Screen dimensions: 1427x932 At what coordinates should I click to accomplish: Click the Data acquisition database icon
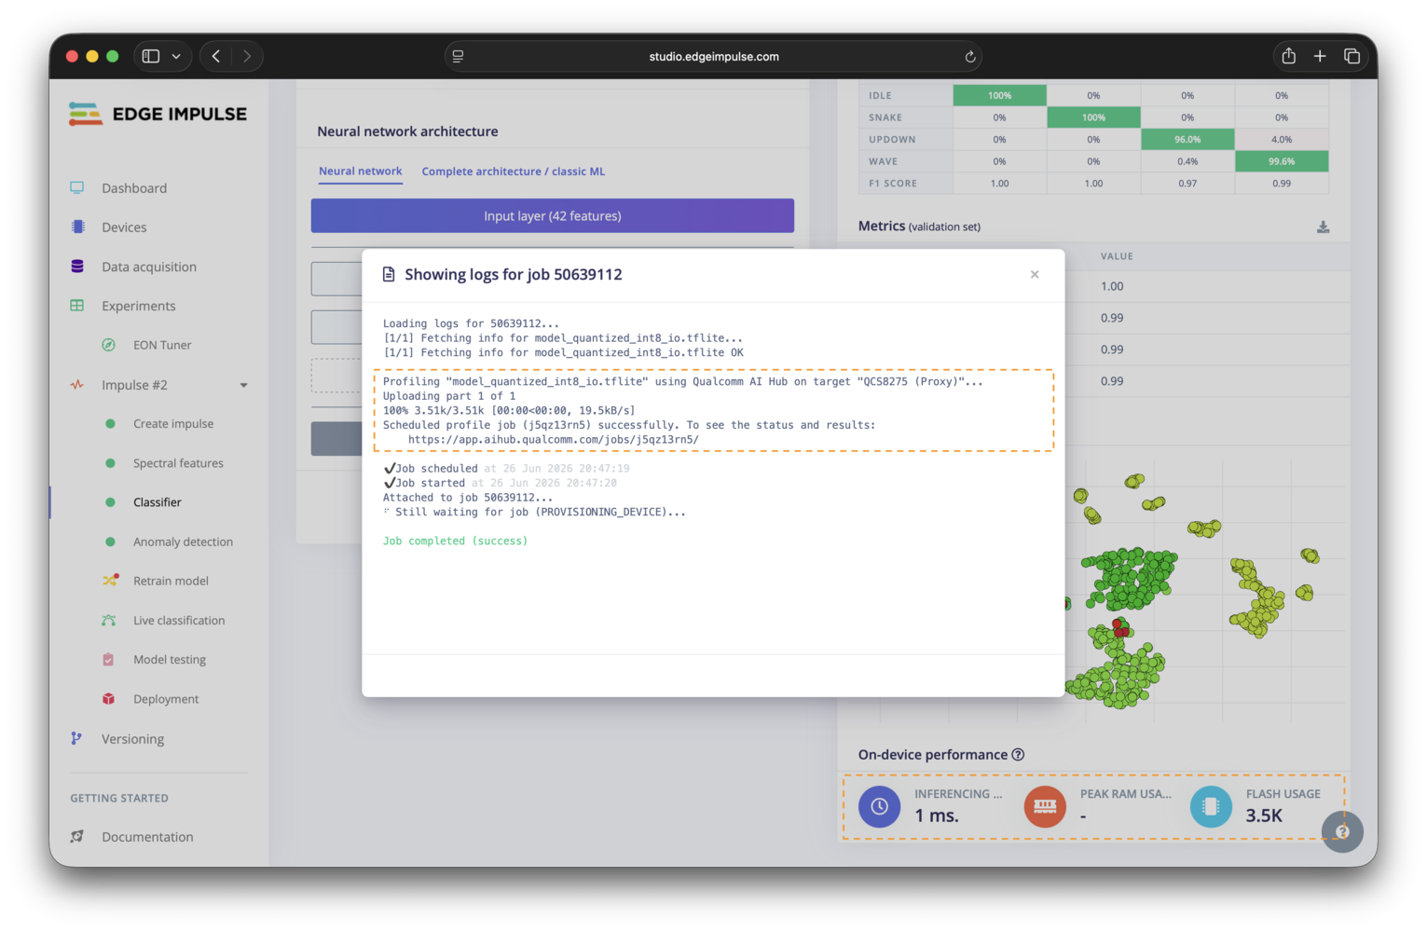77,267
